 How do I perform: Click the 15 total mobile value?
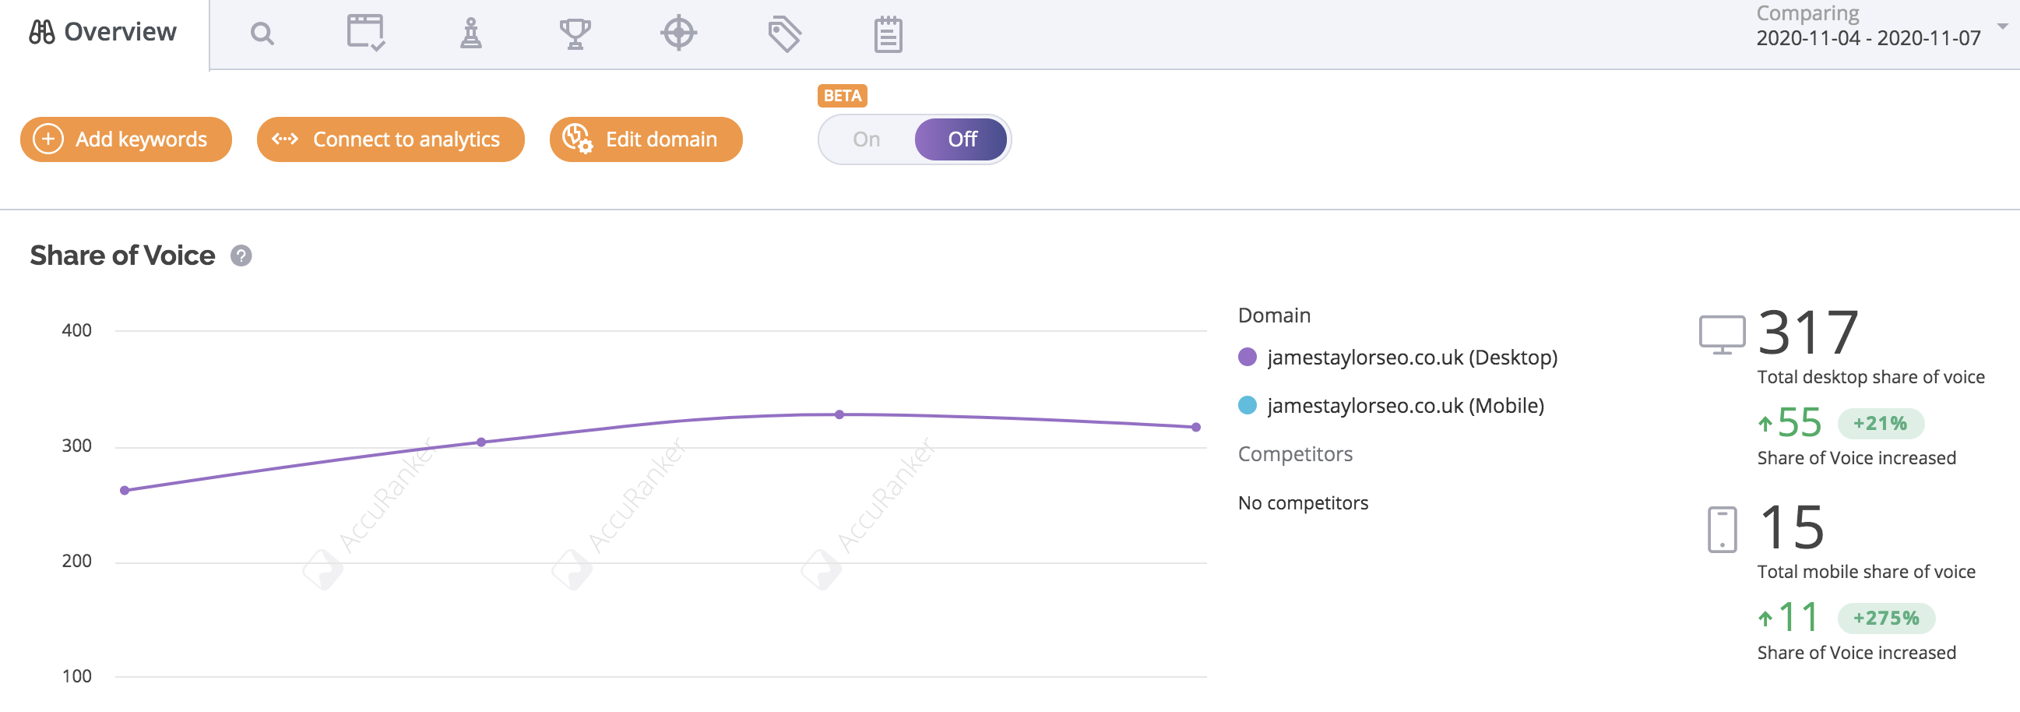tap(1792, 527)
